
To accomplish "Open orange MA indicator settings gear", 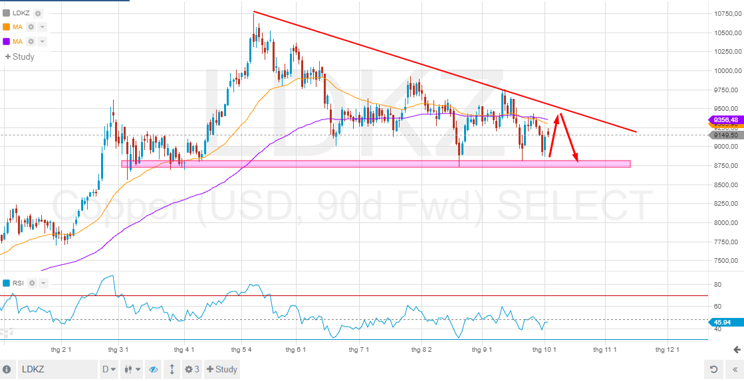I will pyautogui.click(x=31, y=27).
